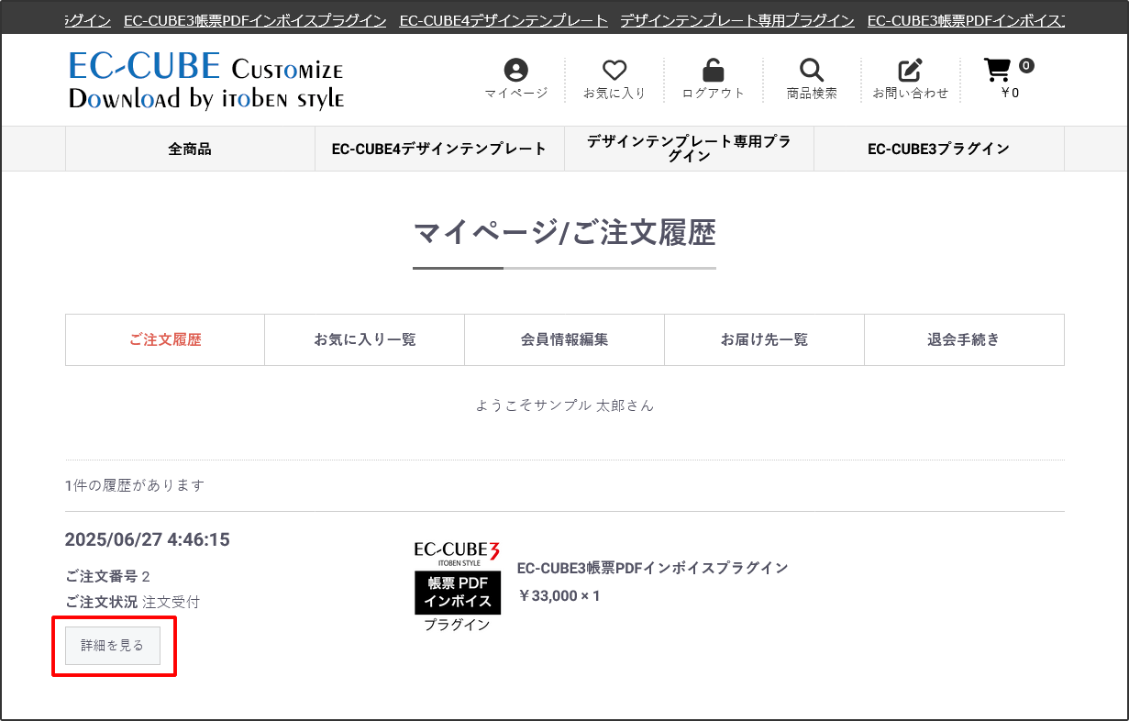Open 全商品 in the navigation bar
Viewport: 1129px width, 721px height.
tap(190, 149)
